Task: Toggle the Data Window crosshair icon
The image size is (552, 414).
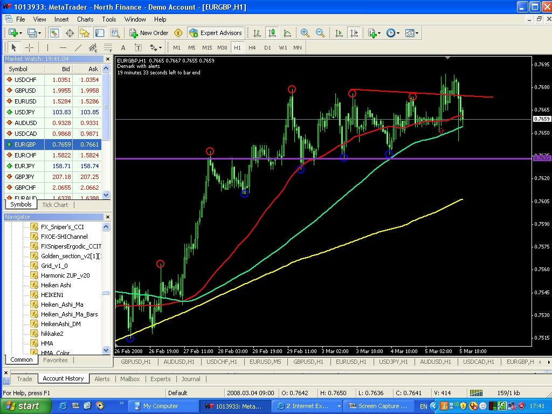Action: click(70, 33)
